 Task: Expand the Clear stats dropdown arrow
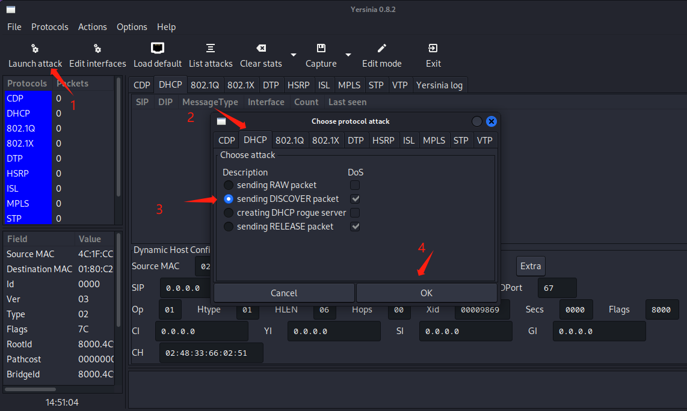[x=294, y=55]
